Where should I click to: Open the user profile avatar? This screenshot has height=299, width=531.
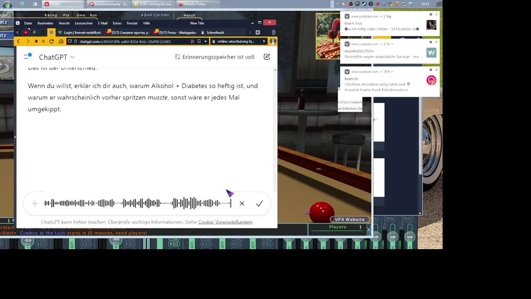273,42
